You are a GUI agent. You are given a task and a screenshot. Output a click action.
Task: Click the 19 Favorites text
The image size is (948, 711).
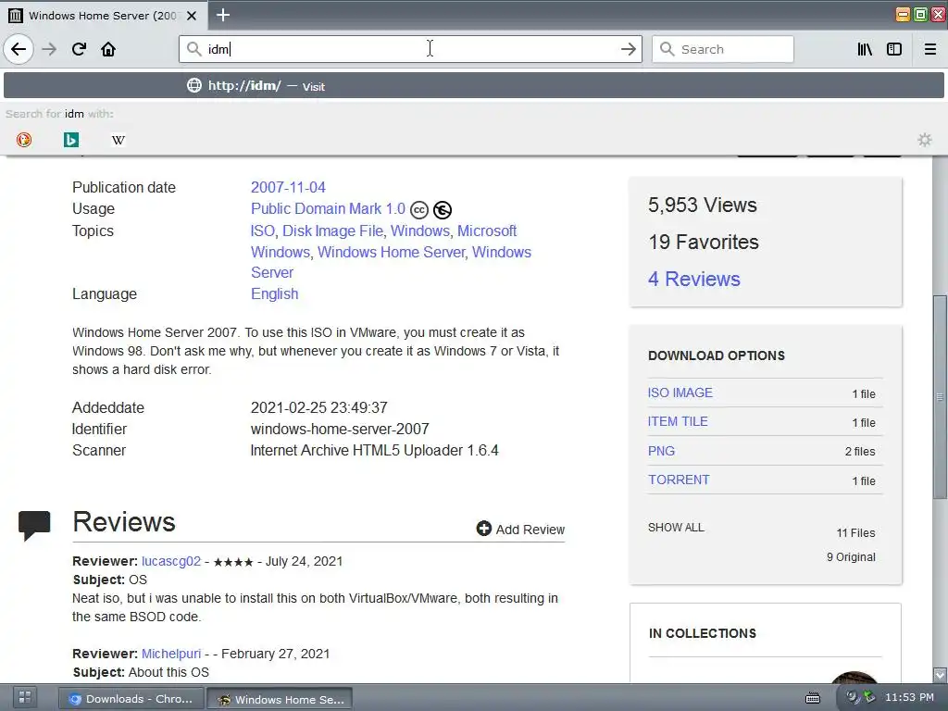(704, 242)
